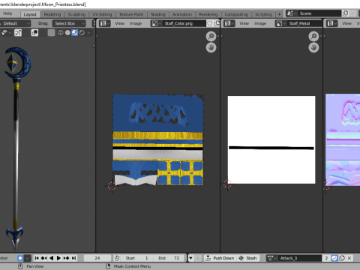Click zoom gizmo in Staff_Color image editor
The height and width of the screenshot is (270, 360).
pos(211,36)
